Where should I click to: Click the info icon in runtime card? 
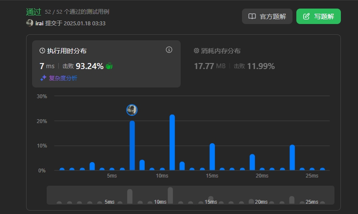pos(169,50)
